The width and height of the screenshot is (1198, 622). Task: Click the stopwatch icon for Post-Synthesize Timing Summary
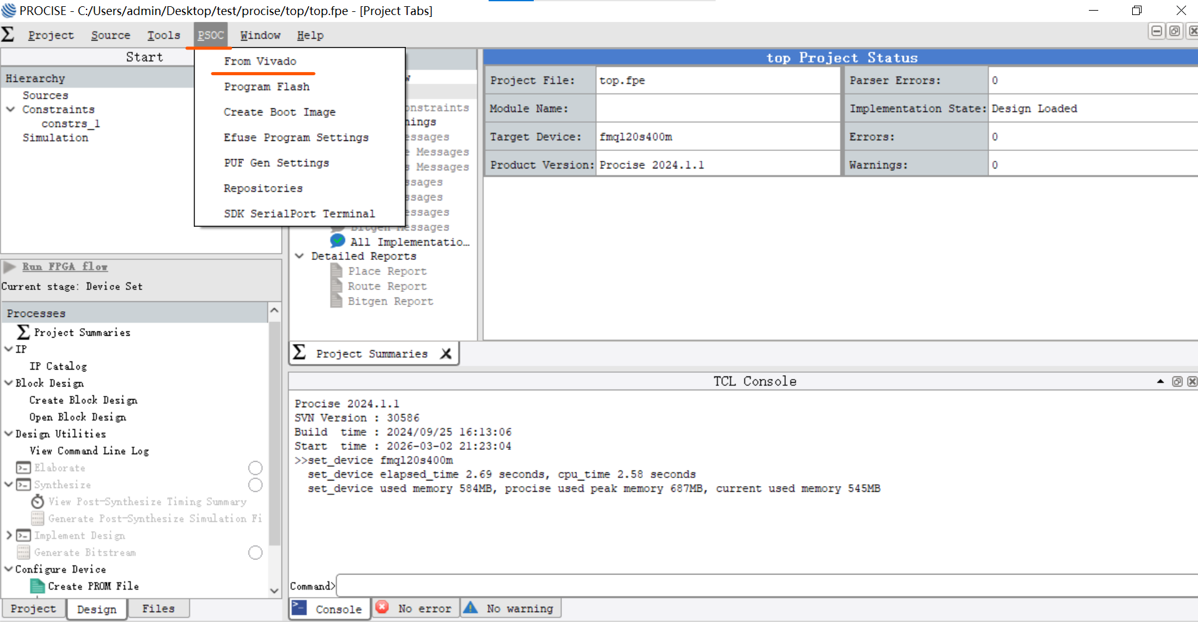tap(38, 502)
